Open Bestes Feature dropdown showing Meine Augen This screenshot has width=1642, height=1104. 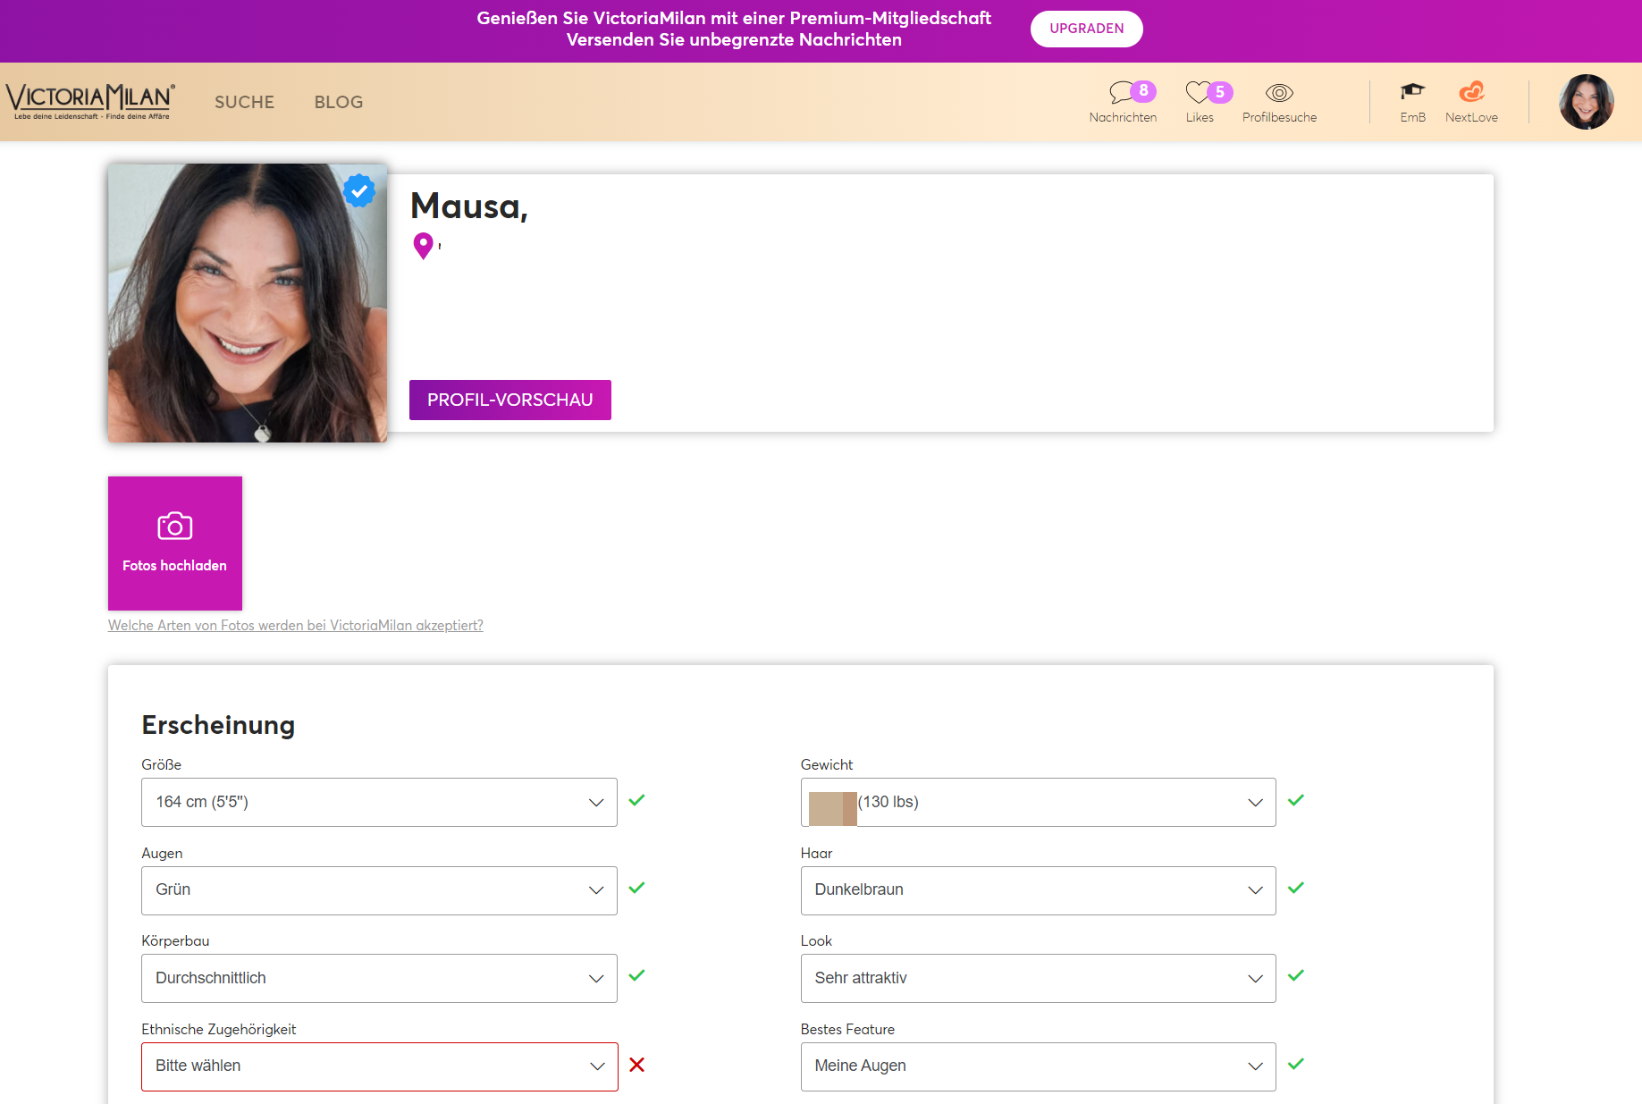[x=1038, y=1066]
